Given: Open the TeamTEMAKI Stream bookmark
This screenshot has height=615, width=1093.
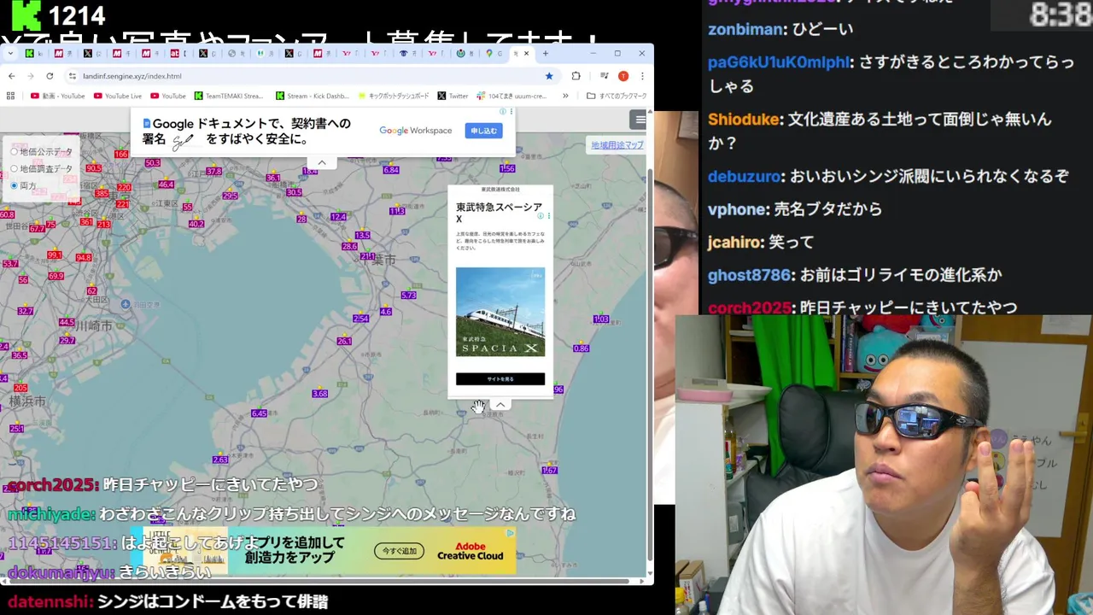Looking at the screenshot, I should coord(229,96).
